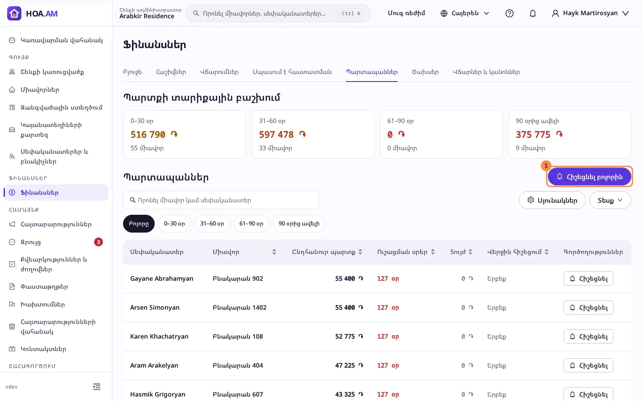This screenshot has height=401, width=642.
Task: Click the Քվեարկություններ և ժողովներ icon
Action: point(12,264)
